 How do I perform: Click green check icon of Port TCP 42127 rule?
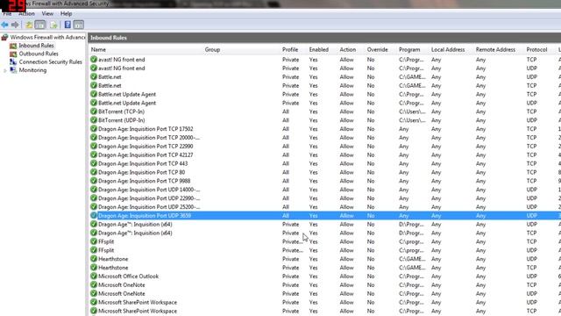(x=94, y=154)
